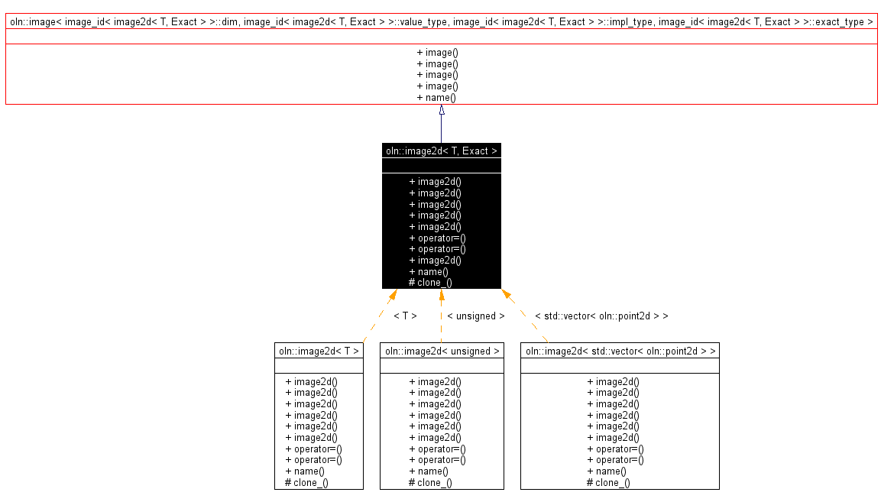
Task: Click '+ name()' in the std::vector image2d node
Action: (607, 471)
